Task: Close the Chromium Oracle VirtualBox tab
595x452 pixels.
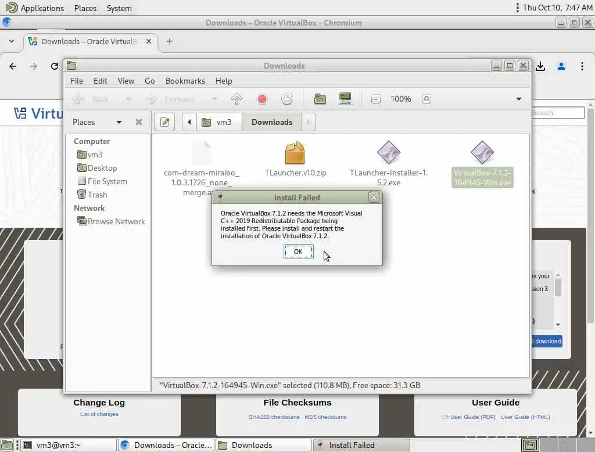Action: (x=149, y=41)
